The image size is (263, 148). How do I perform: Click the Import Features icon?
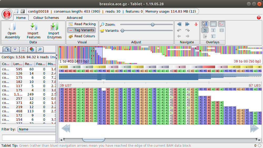pos(34,27)
